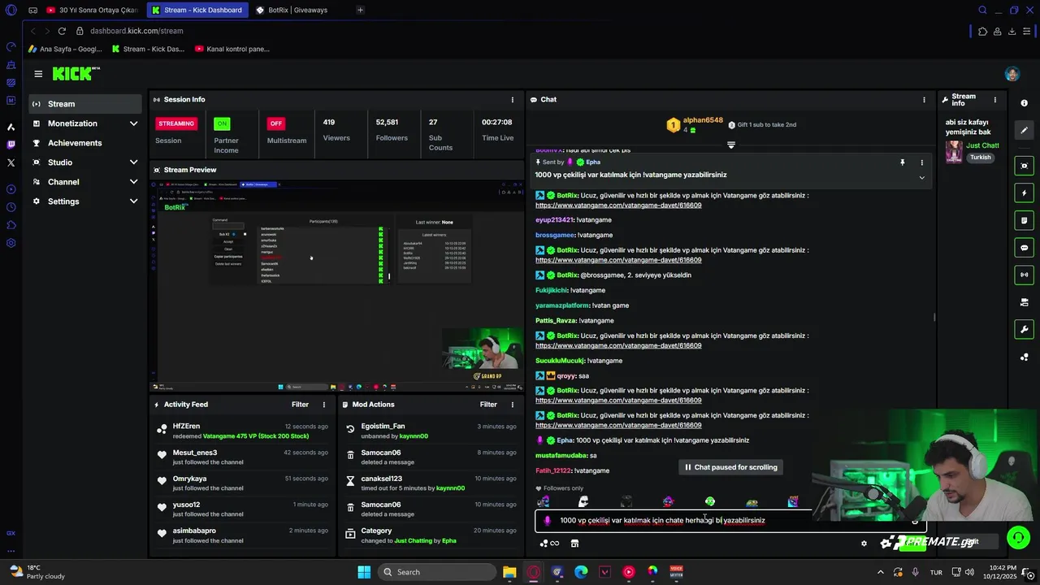Viewport: 1040px width, 585px height.
Task: Open Opera sidebar settings gear
Action: pos(11,243)
